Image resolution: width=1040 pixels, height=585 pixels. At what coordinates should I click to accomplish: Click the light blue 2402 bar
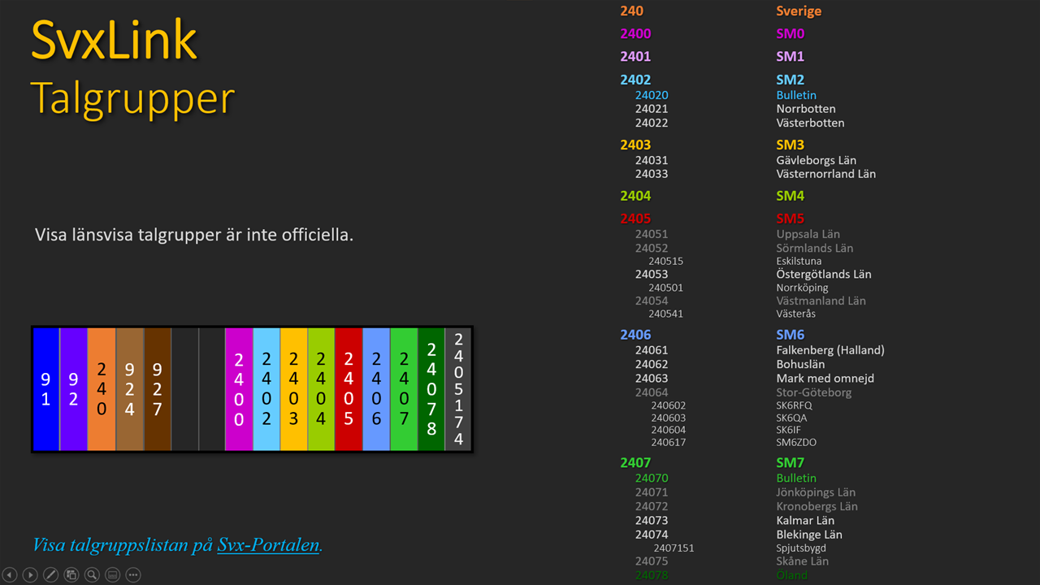click(266, 389)
